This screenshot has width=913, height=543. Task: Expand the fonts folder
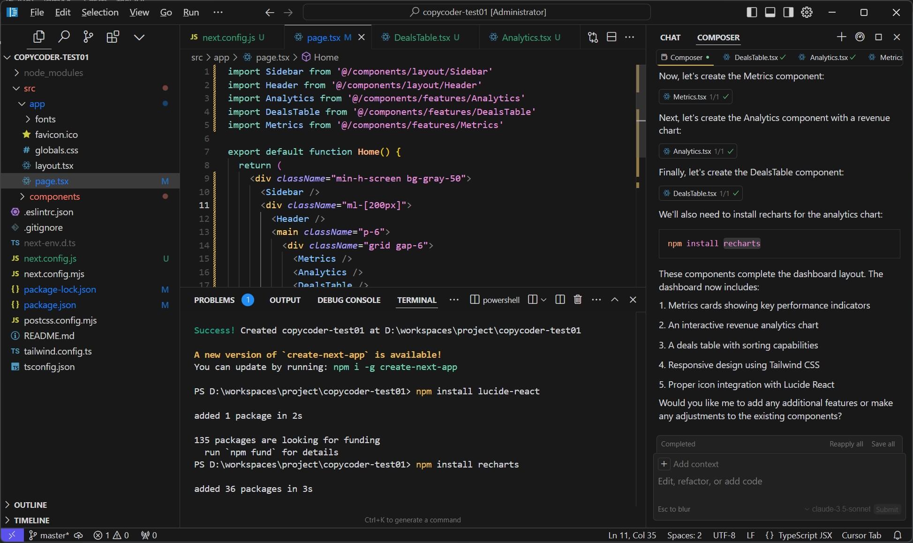pos(90,119)
